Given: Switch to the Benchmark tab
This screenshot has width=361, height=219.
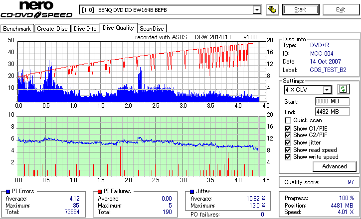Looking at the screenshot, I should pos(17,29).
